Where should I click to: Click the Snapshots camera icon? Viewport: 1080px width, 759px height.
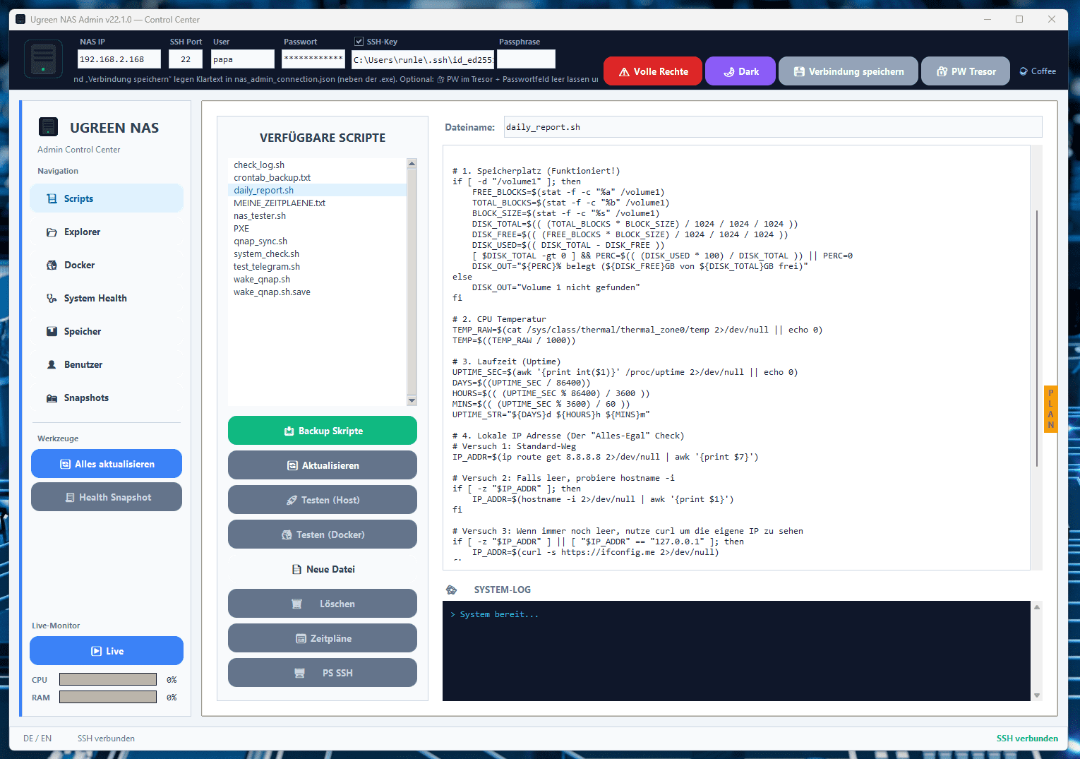point(52,398)
